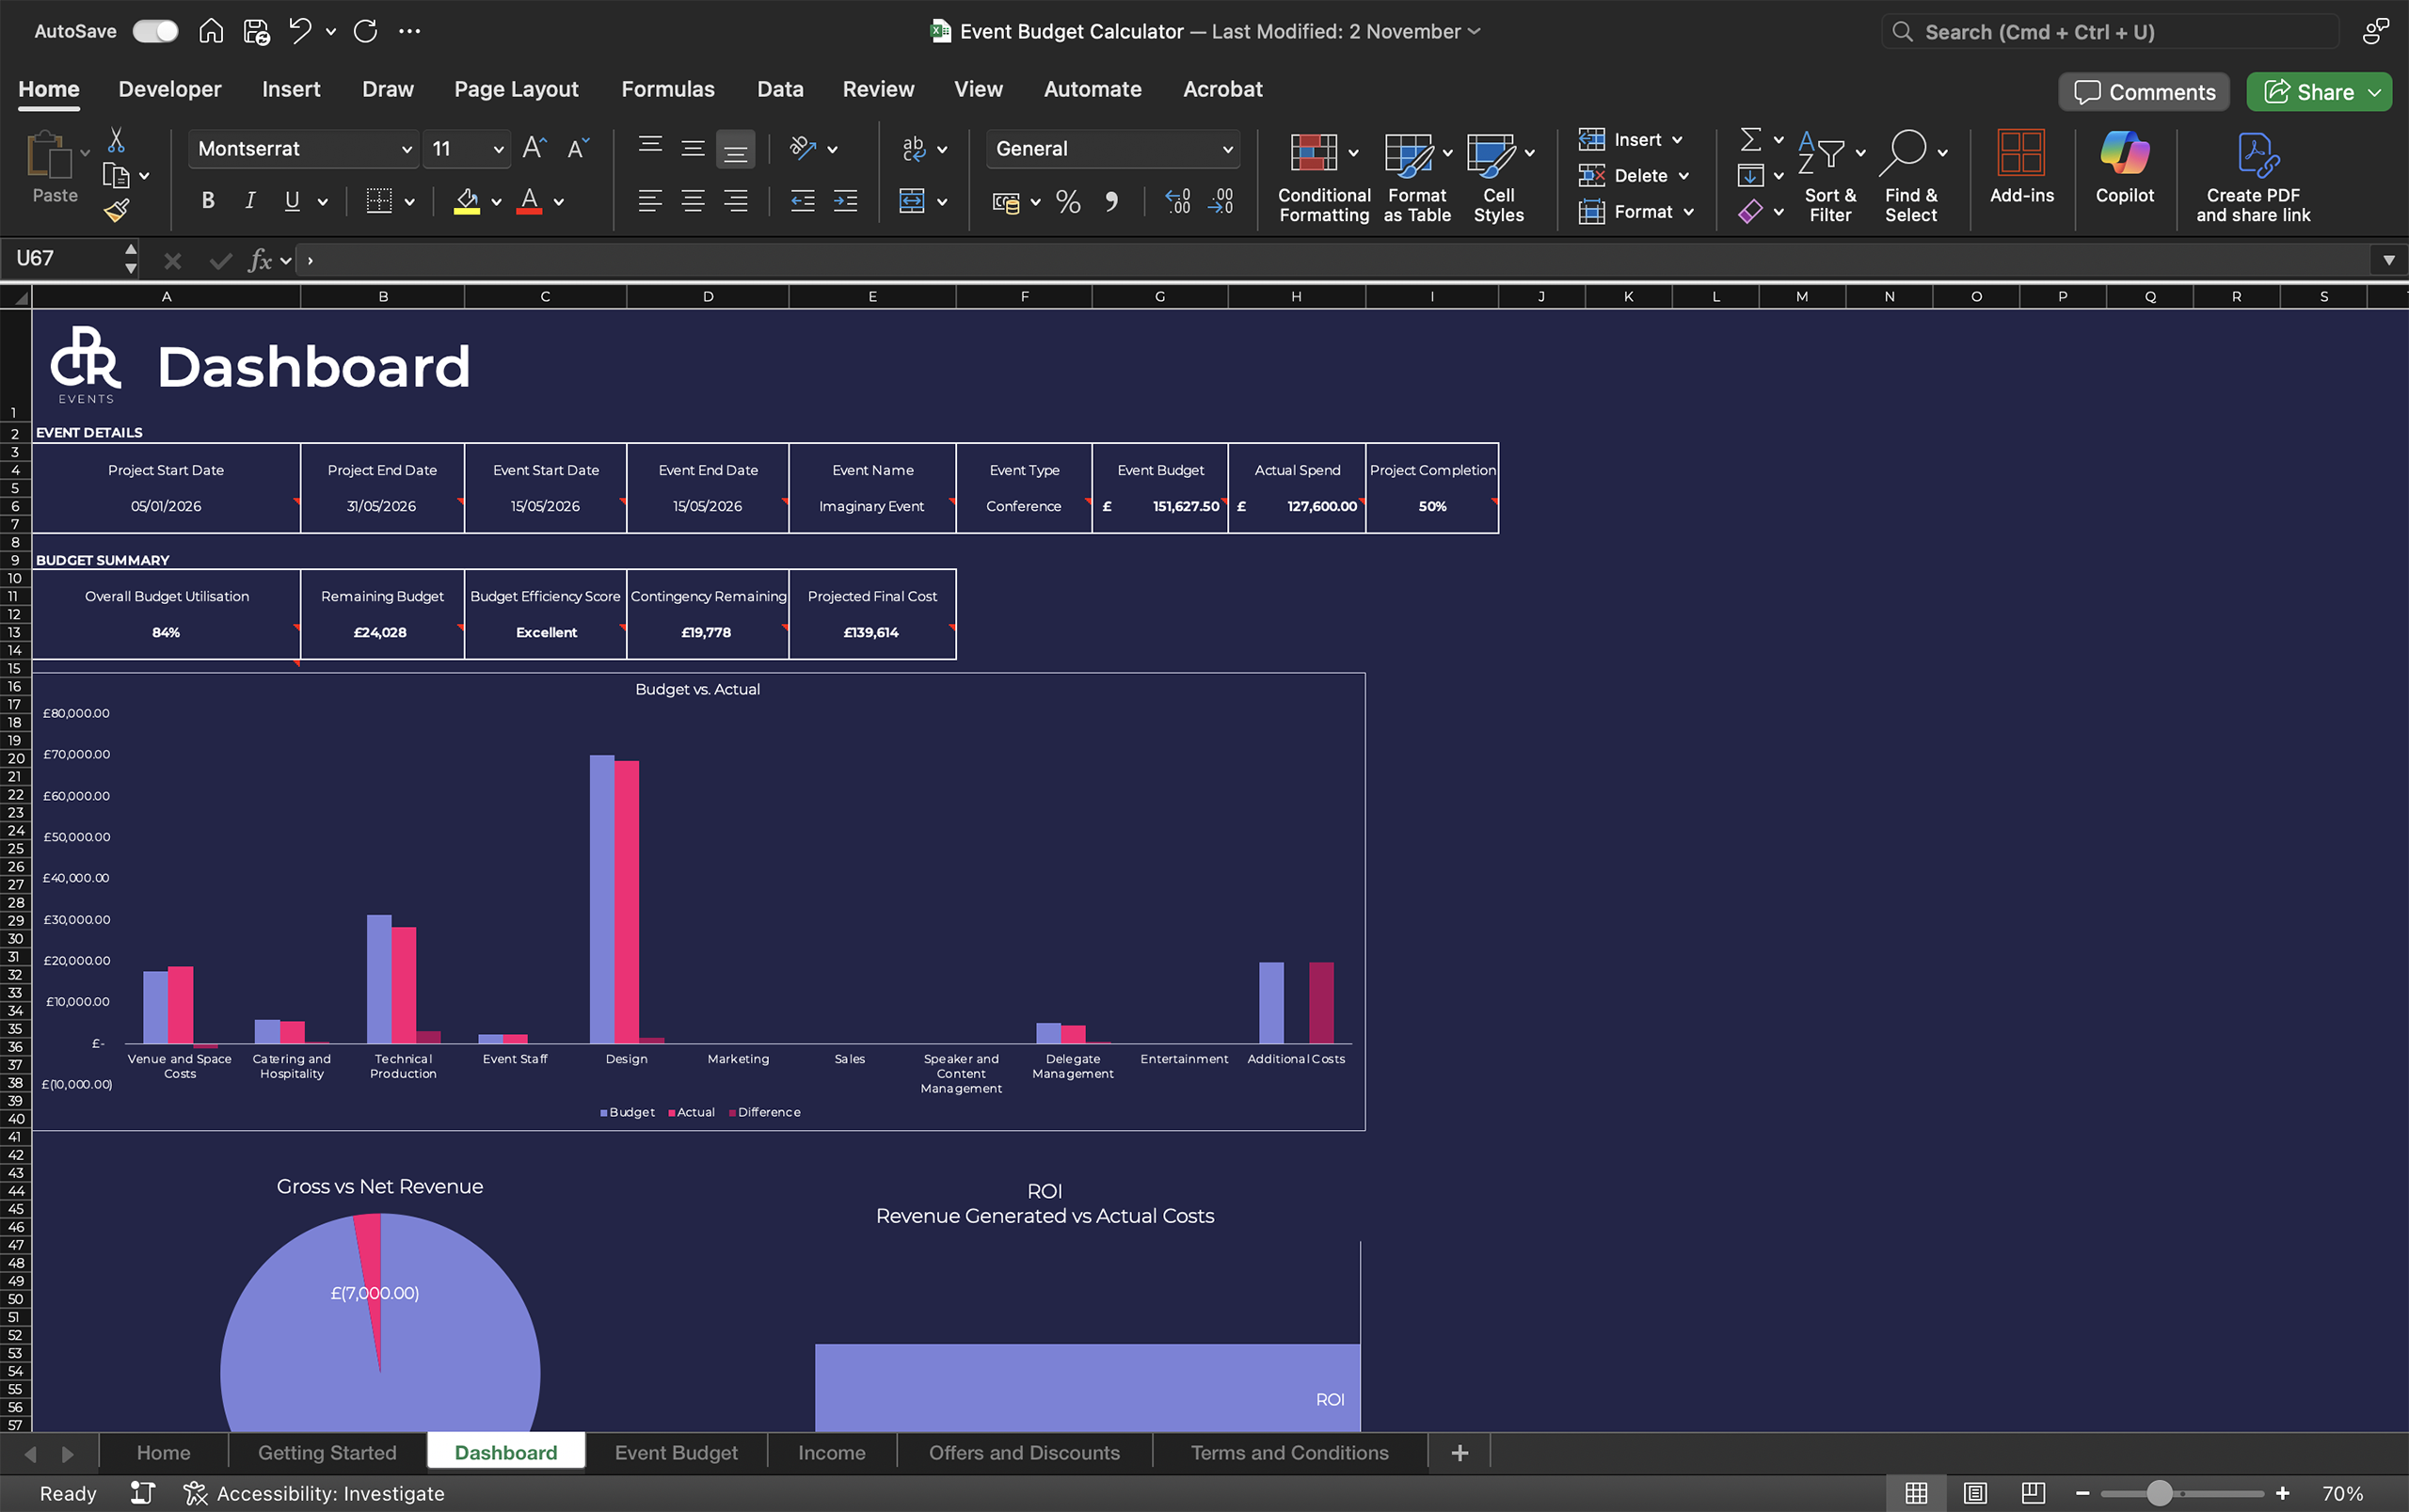Click the Percent Style icon
The height and width of the screenshot is (1512, 2409).
[x=1068, y=202]
